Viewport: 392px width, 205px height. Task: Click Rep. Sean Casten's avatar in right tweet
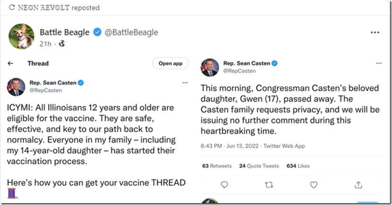click(210, 67)
